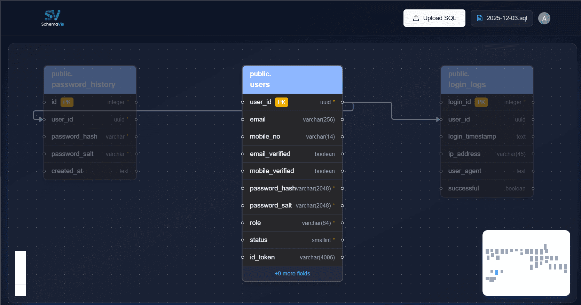Click the 'mobile_verified' field in users table
This screenshot has height=305, width=581.
click(292, 171)
